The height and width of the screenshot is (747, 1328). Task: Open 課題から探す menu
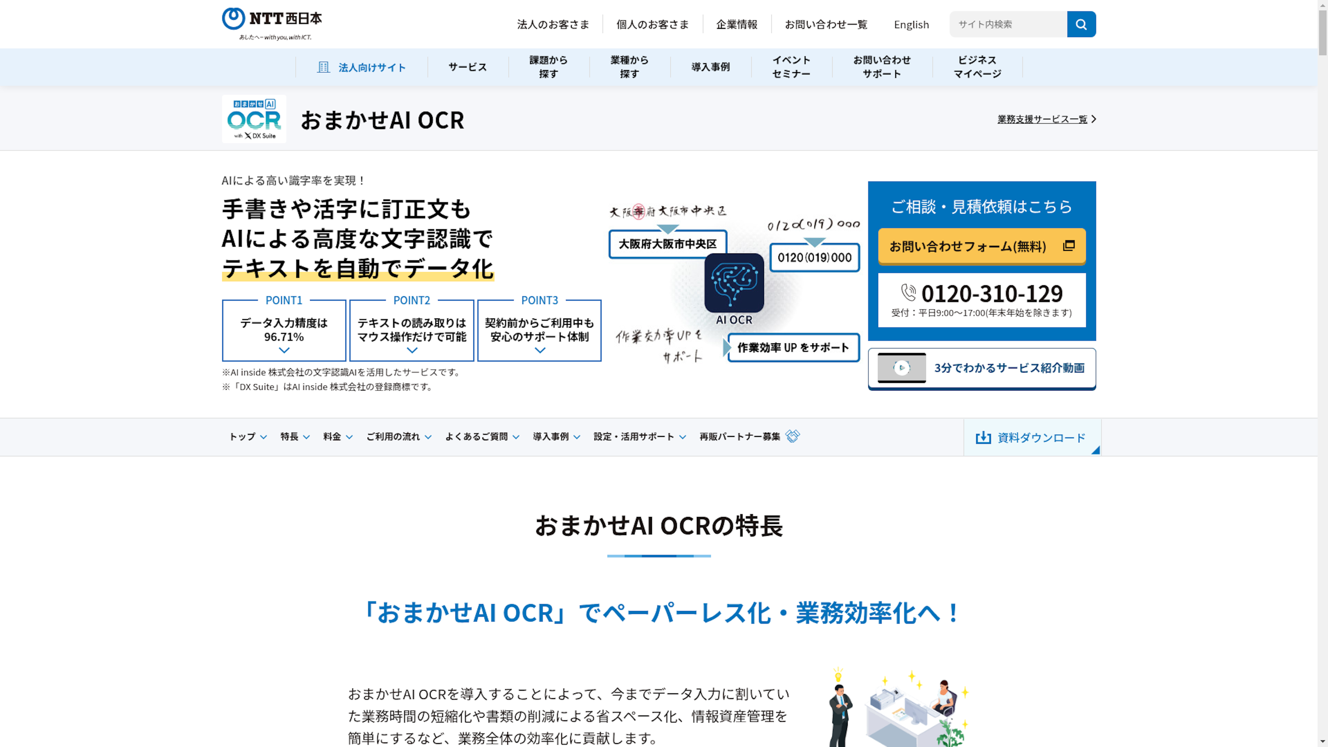click(548, 67)
